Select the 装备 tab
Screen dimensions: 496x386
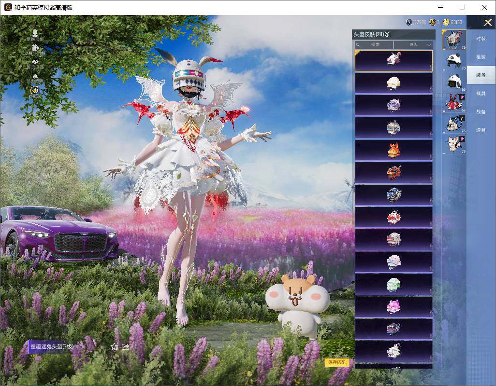tap(481, 75)
